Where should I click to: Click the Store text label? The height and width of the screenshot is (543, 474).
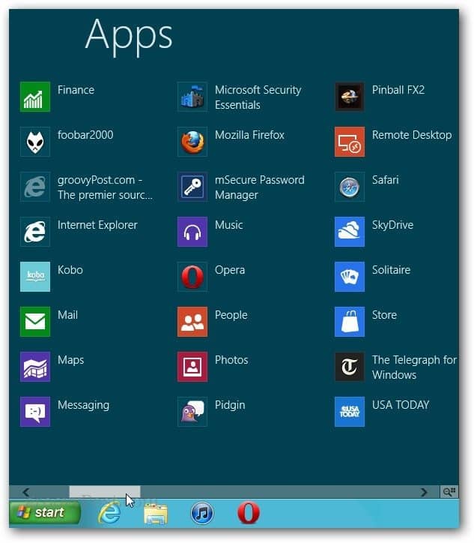point(384,315)
